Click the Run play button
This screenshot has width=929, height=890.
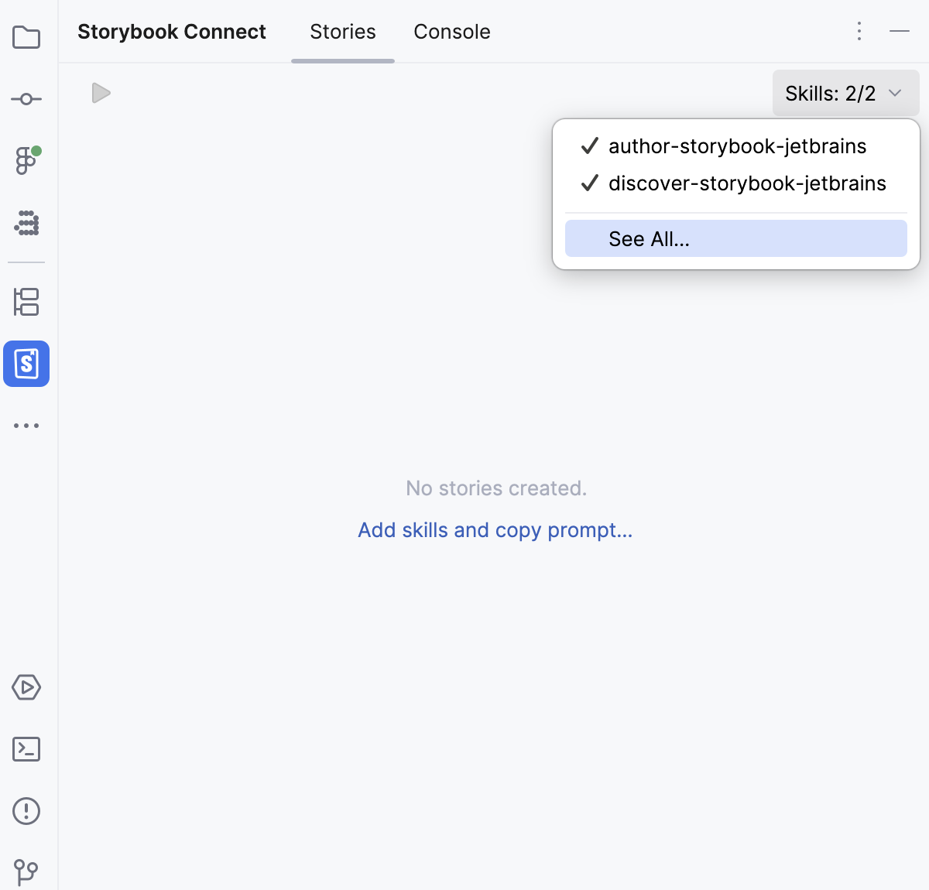(x=101, y=93)
